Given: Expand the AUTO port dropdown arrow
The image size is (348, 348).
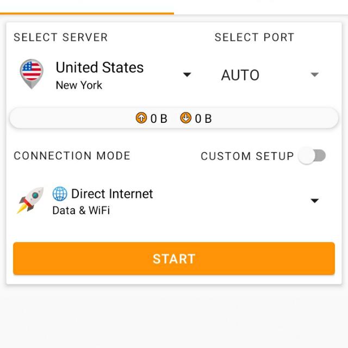Looking at the screenshot, I should [314, 74].
